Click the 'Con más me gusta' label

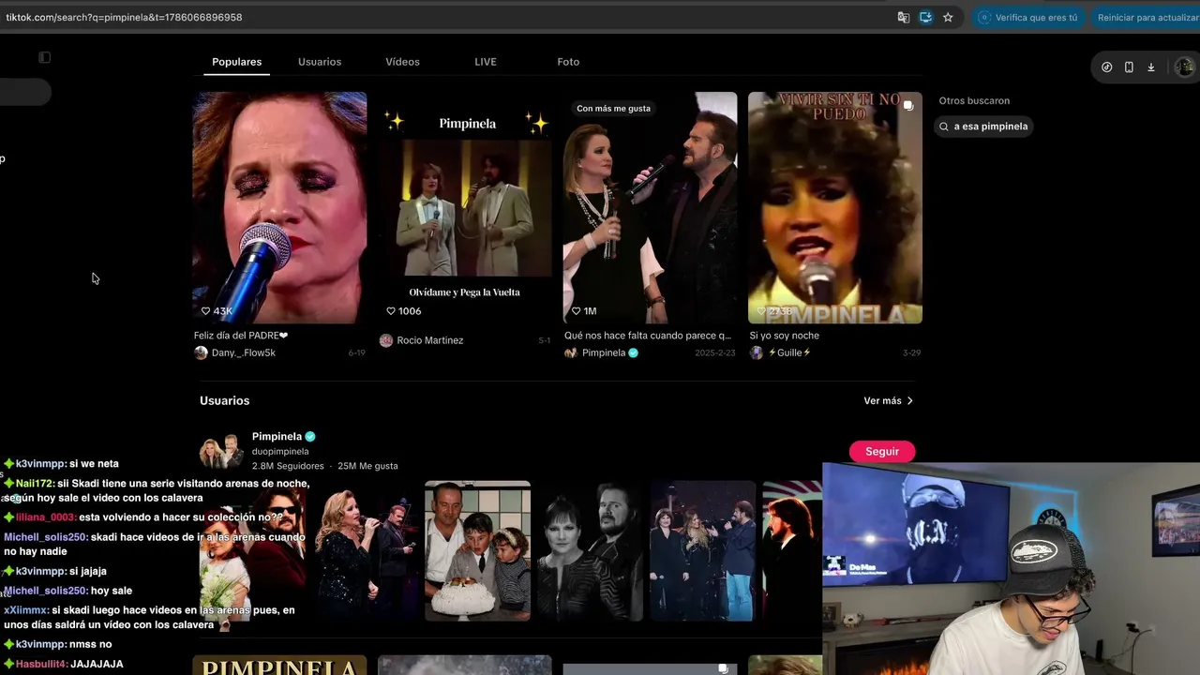(x=613, y=109)
